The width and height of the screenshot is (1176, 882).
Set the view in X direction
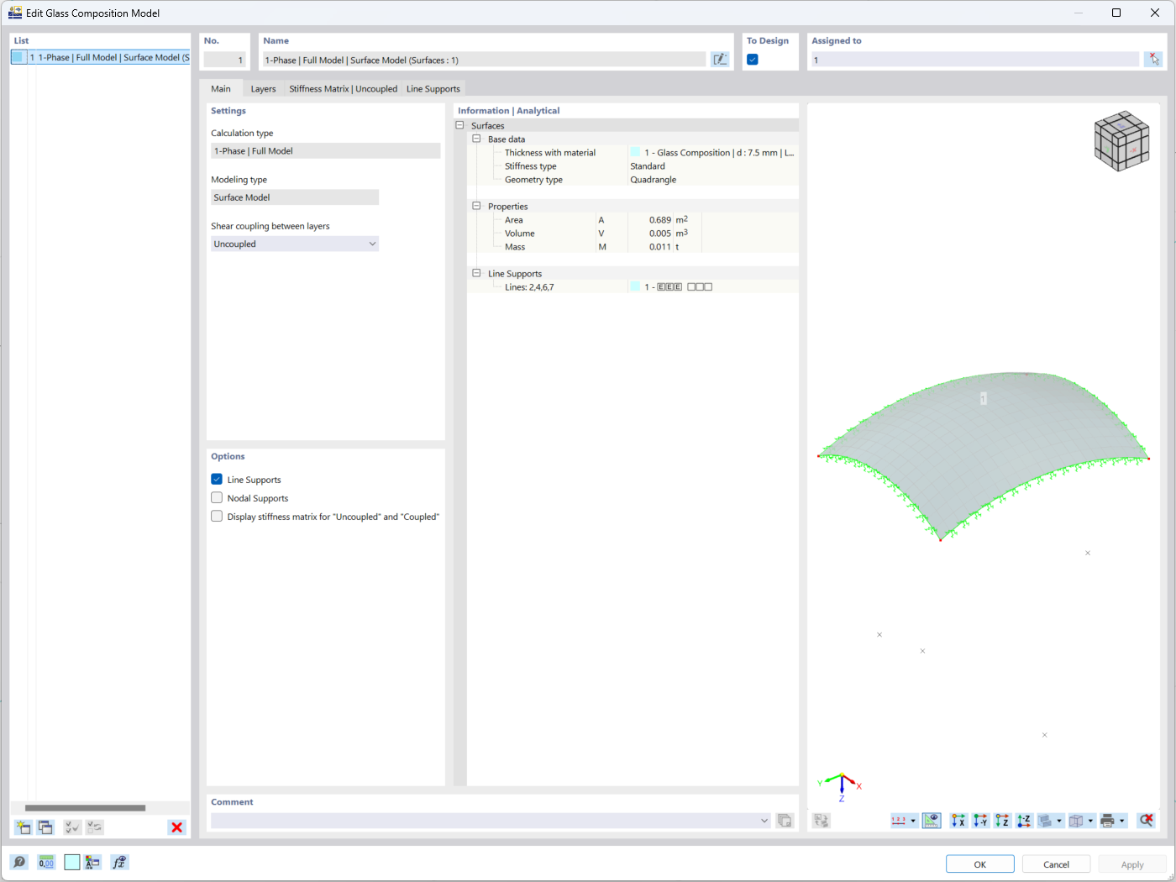pos(958,821)
